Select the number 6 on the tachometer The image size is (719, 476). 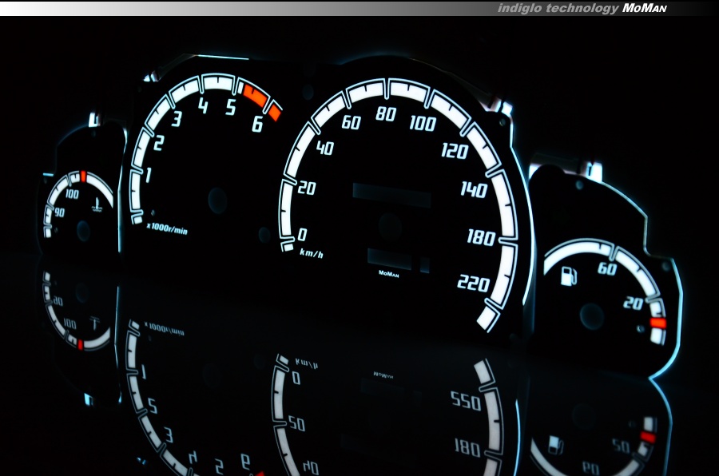coord(257,124)
